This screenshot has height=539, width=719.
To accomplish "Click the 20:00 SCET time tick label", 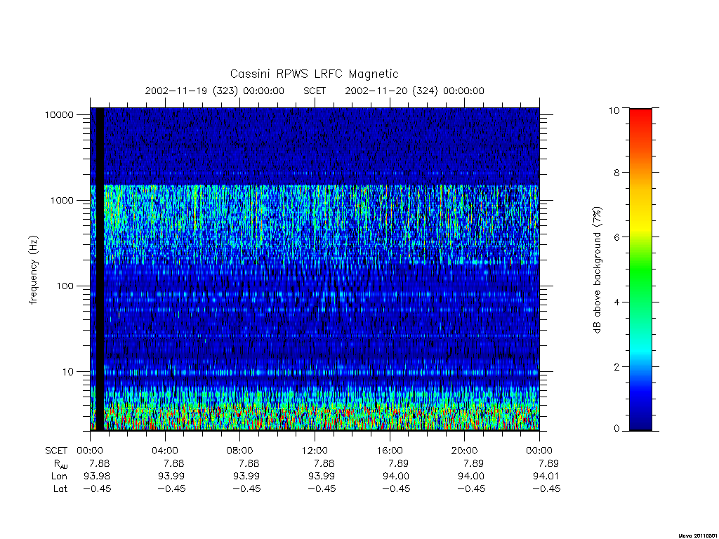I will 464,451.
